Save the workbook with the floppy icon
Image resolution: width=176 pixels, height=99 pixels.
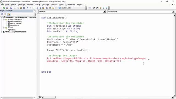[11, 8]
